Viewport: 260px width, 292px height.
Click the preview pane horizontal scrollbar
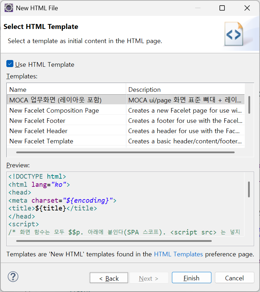(x=114, y=241)
